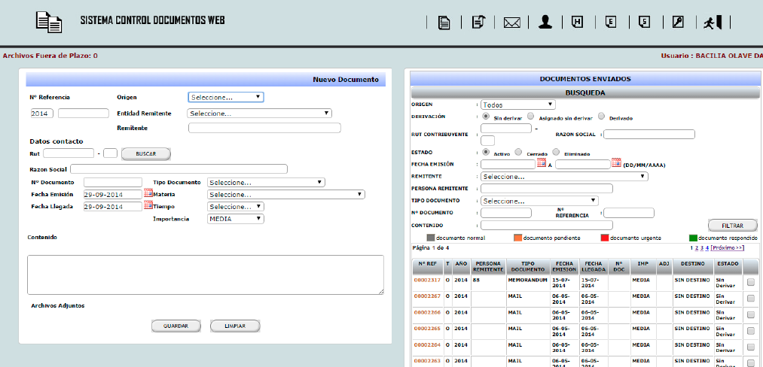Viewport: 763px width, 367px height.
Task: Open calendar picker beside Fecha Llegada 29-09-2014
Action: tap(148, 205)
